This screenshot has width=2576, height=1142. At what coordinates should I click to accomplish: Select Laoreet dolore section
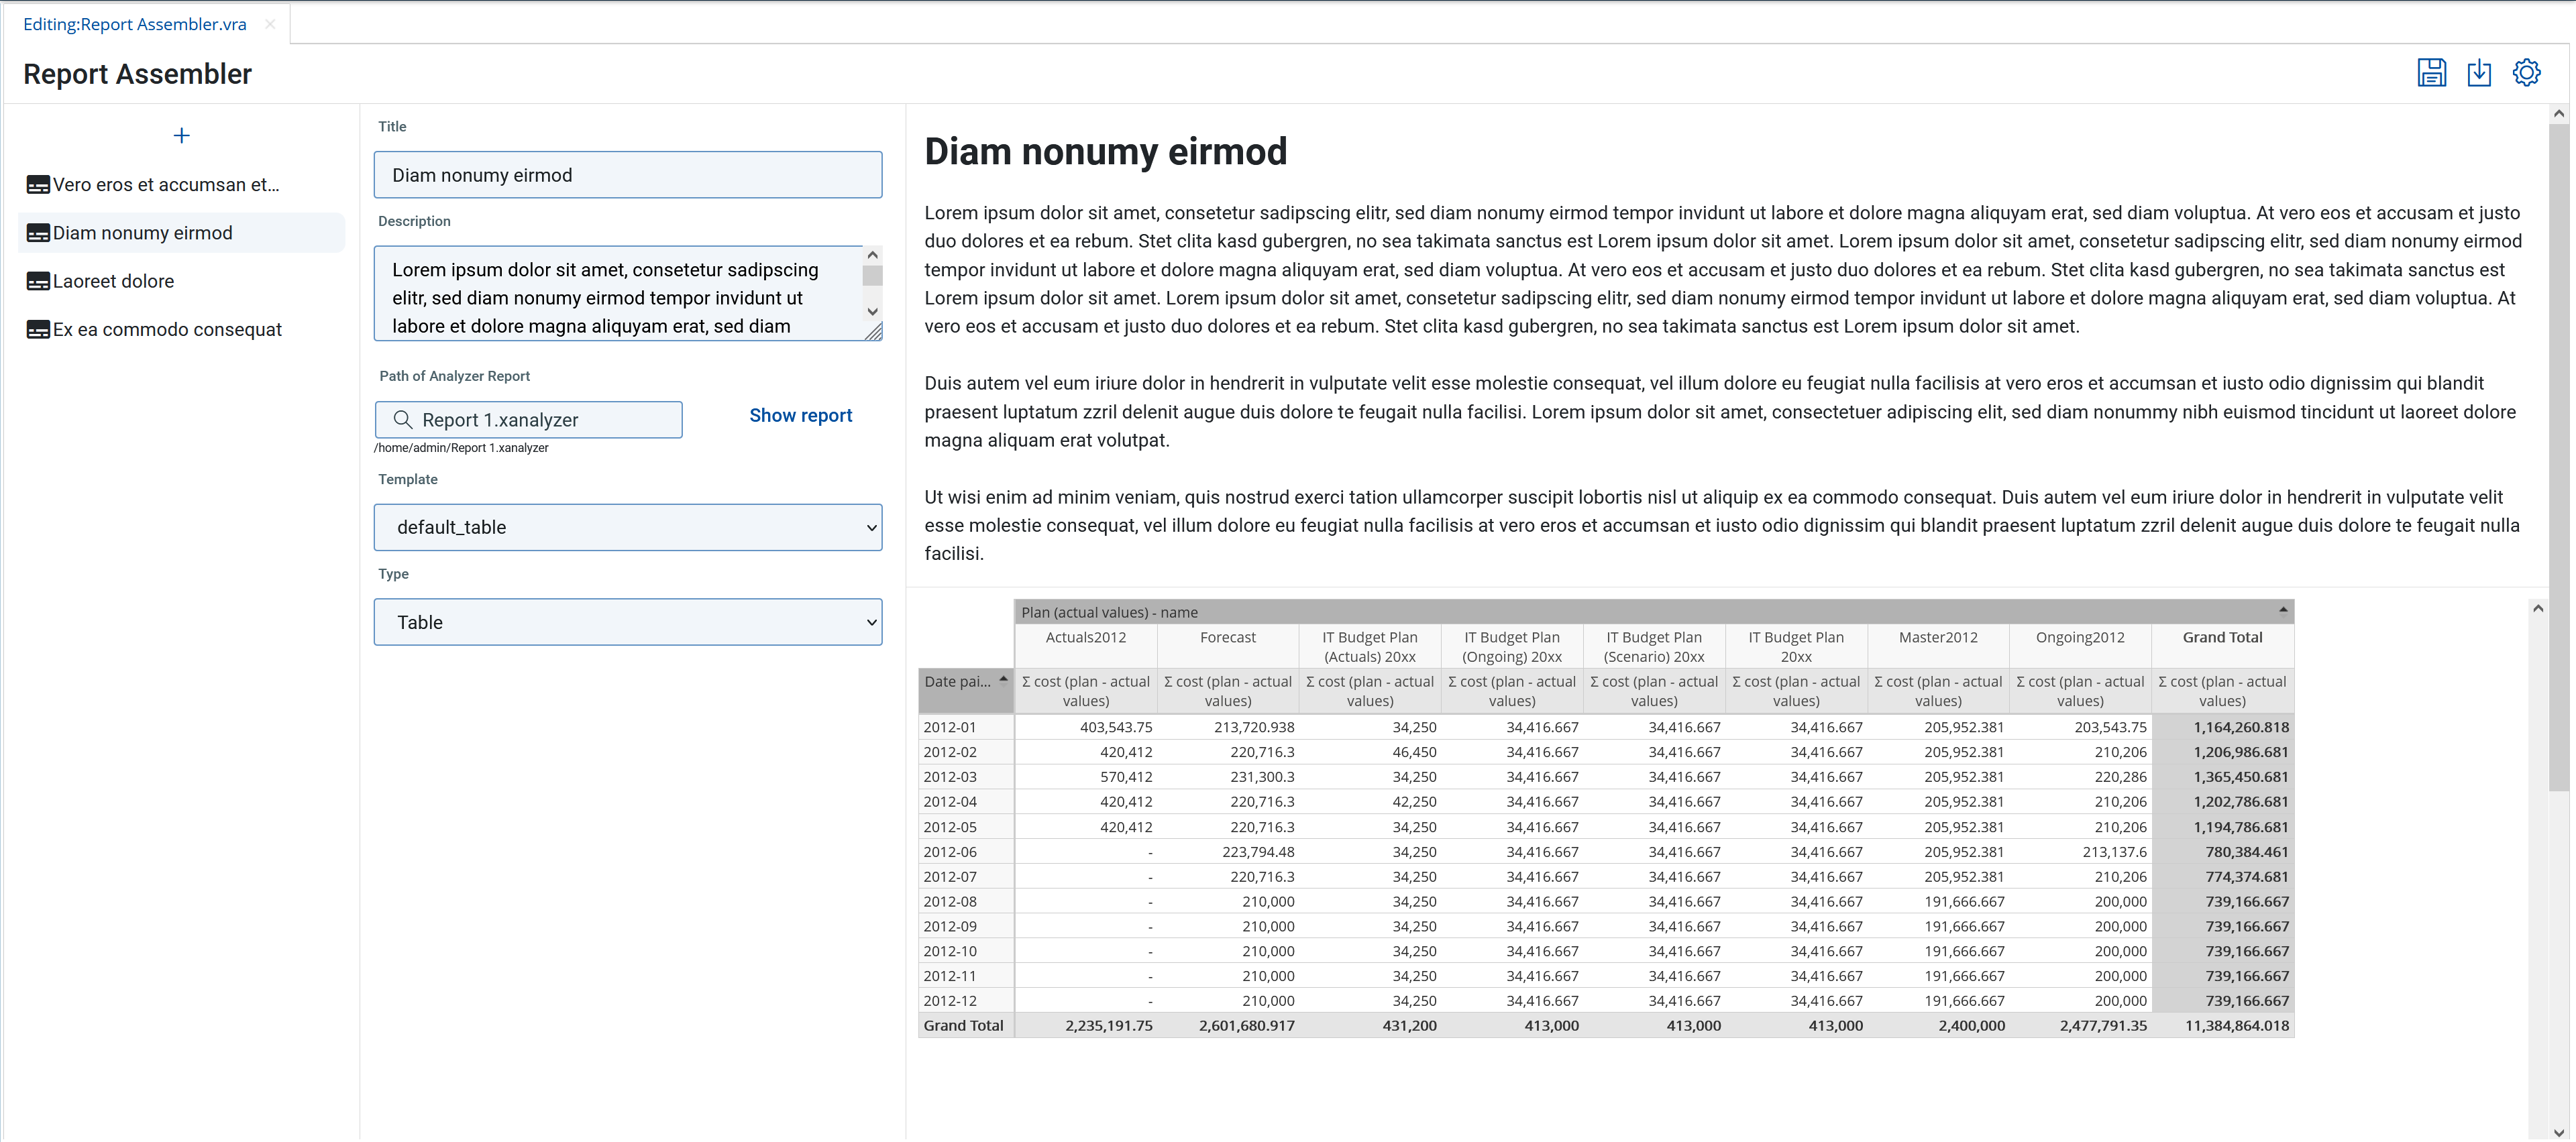(181, 281)
